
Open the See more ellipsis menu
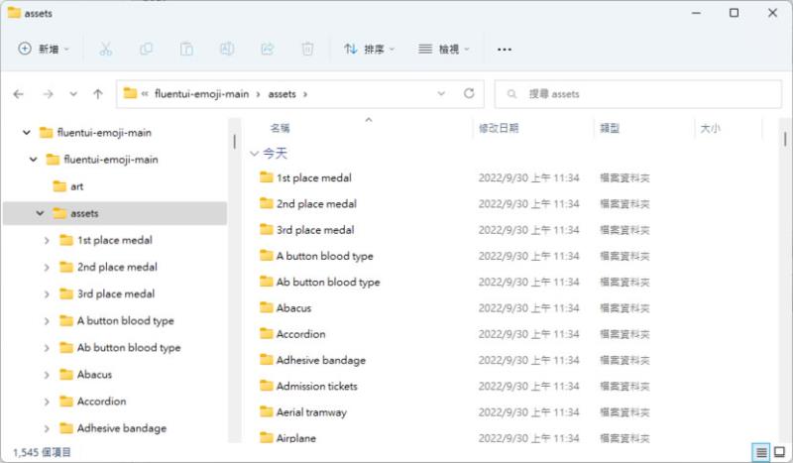click(505, 50)
